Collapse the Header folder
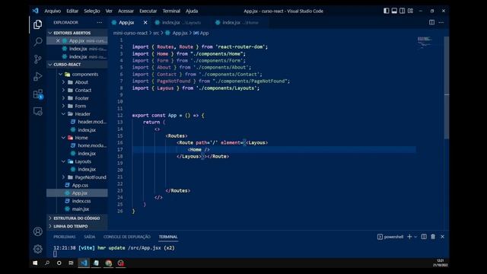The width and height of the screenshot is (487, 274). click(77, 113)
